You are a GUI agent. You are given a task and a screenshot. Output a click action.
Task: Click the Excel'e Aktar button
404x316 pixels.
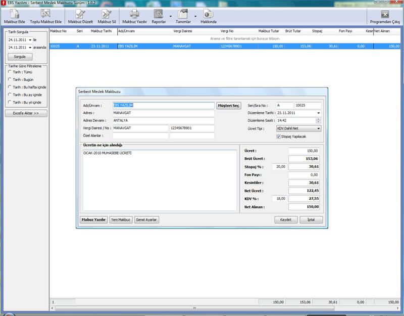[27, 113]
